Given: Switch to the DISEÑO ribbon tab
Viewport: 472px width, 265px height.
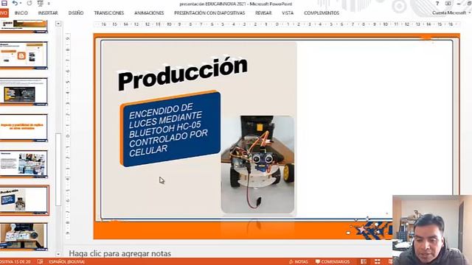Looking at the screenshot, I should 76,13.
